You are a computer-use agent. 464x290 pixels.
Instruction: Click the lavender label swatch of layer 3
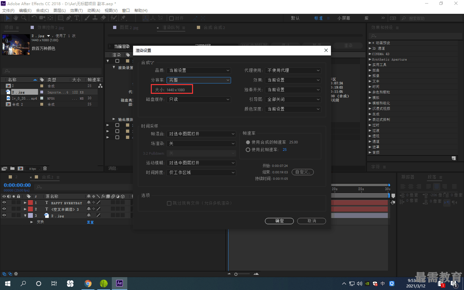30,215
